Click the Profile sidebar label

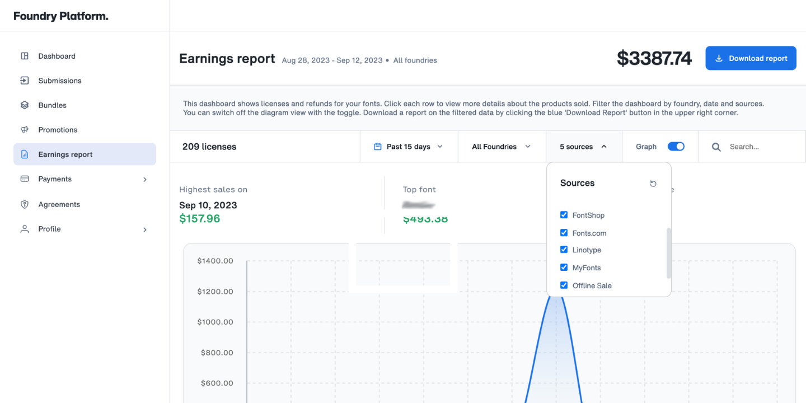[49, 229]
